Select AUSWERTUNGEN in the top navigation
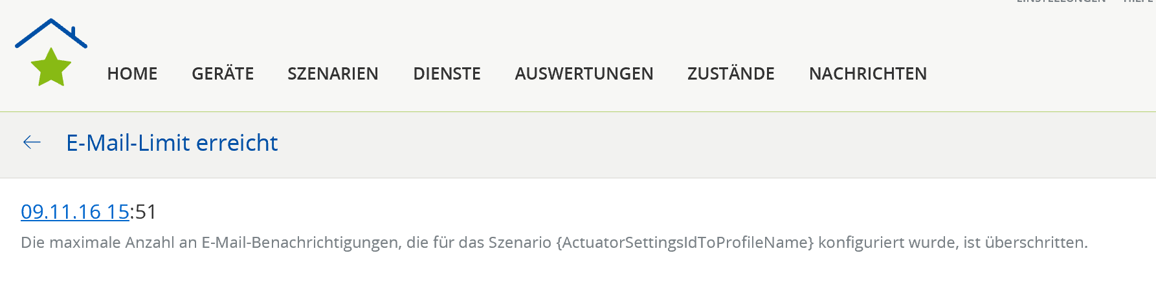The height and width of the screenshot is (297, 1156). (584, 74)
